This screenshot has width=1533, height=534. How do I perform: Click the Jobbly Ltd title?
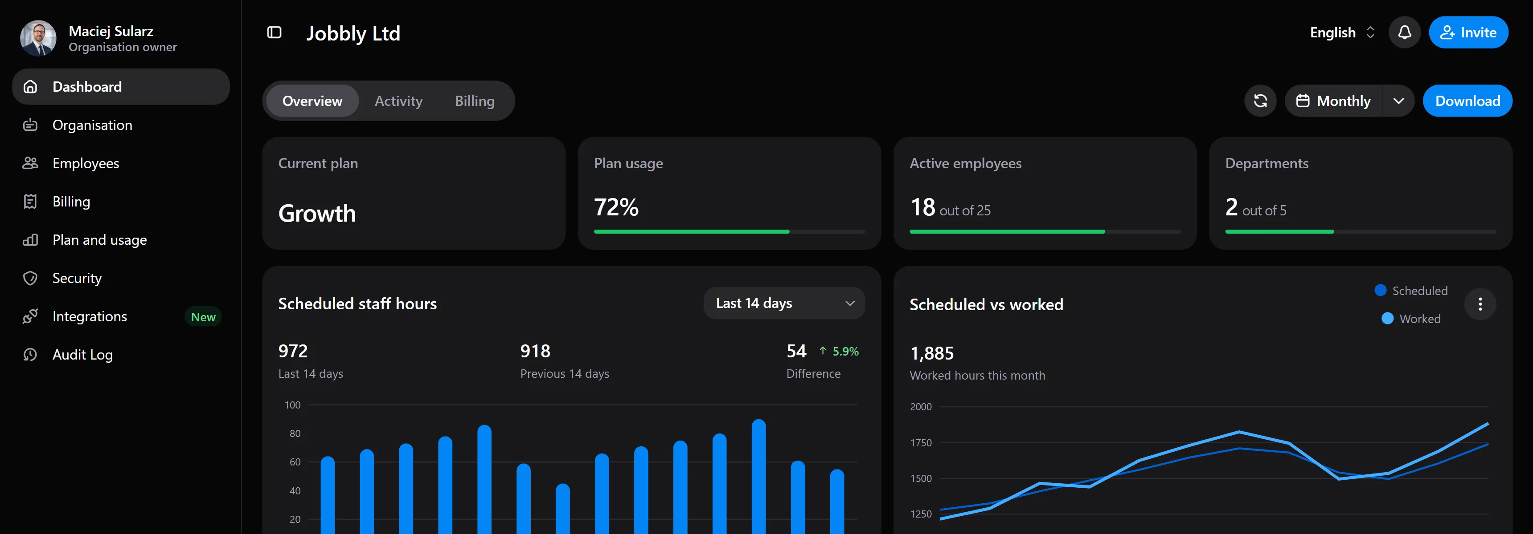coord(353,33)
